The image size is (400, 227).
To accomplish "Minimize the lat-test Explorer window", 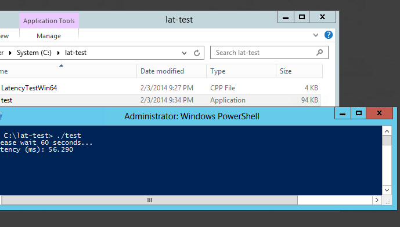I will 286,17.
